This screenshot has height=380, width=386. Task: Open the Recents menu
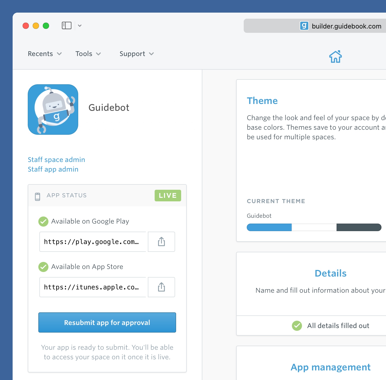coord(45,54)
